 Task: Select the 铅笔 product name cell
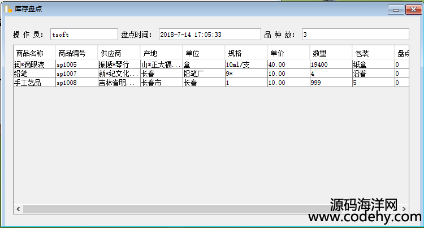click(34, 74)
